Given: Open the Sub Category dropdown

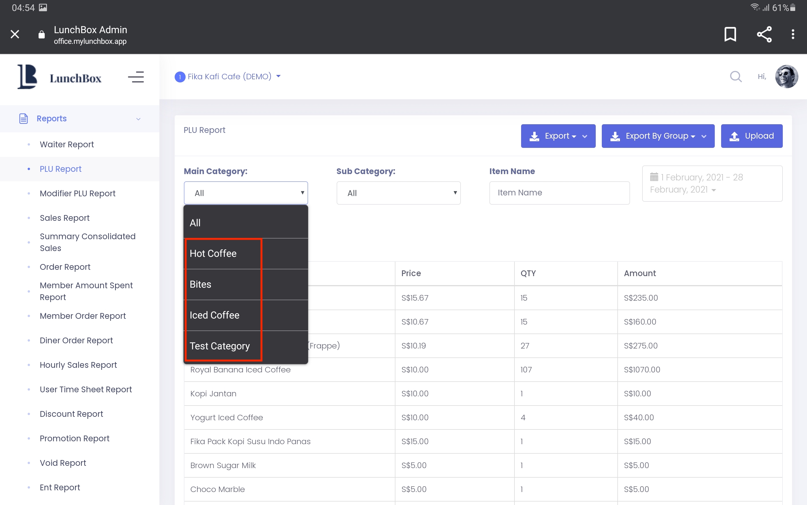Looking at the screenshot, I should pos(398,193).
